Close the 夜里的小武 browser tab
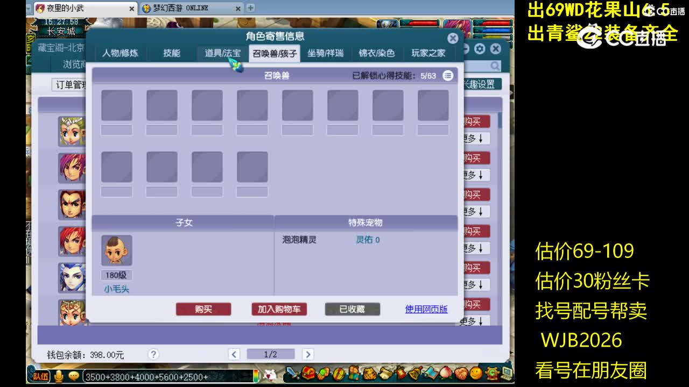The height and width of the screenshot is (387, 689). click(132, 9)
